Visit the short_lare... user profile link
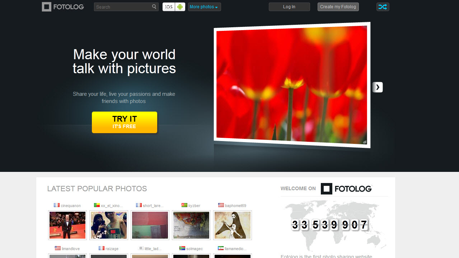The image size is (459, 258). pyautogui.click(x=153, y=206)
